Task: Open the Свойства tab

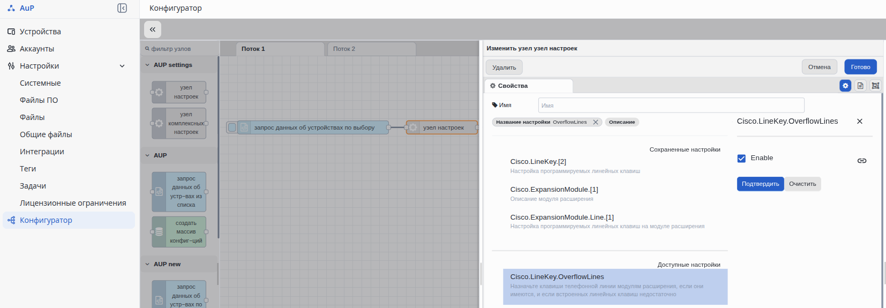Action: 529,86
